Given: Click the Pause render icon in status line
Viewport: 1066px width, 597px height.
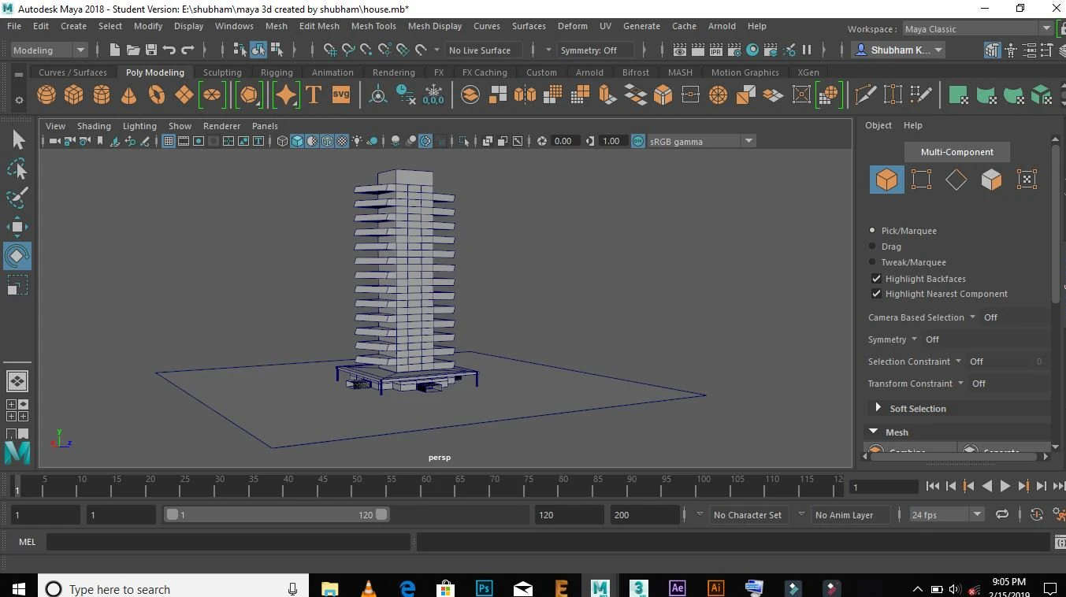Looking at the screenshot, I should [x=807, y=50].
